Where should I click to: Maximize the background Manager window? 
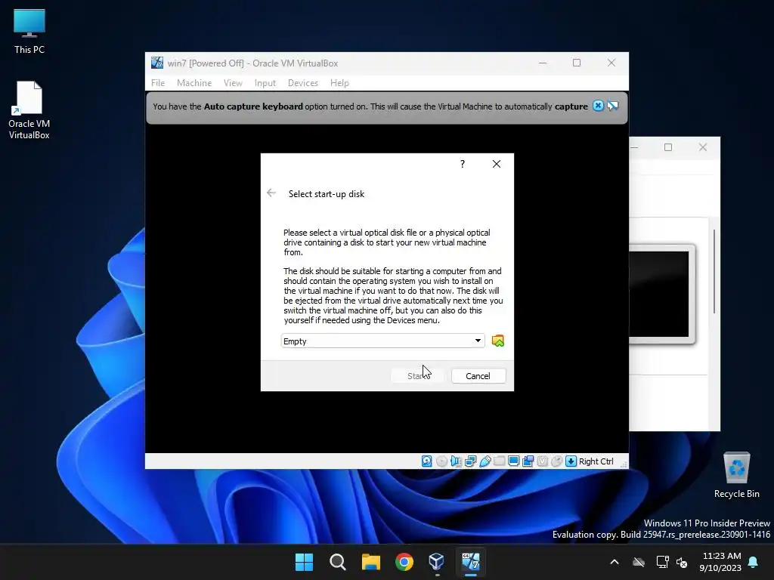tap(668, 147)
